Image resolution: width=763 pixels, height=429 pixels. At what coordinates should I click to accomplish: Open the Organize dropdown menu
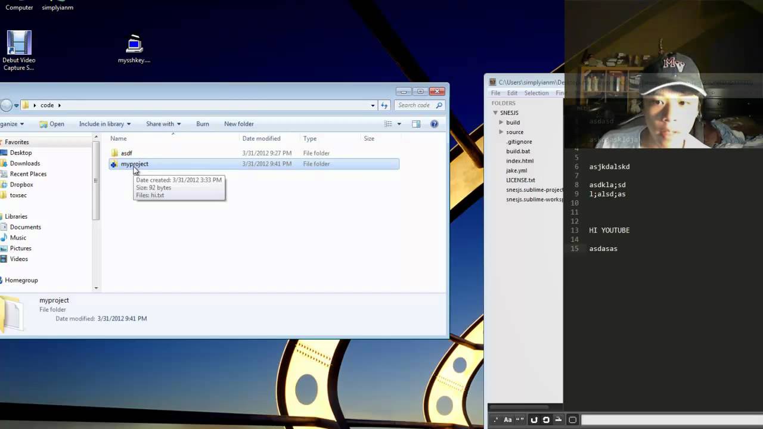pyautogui.click(x=12, y=124)
